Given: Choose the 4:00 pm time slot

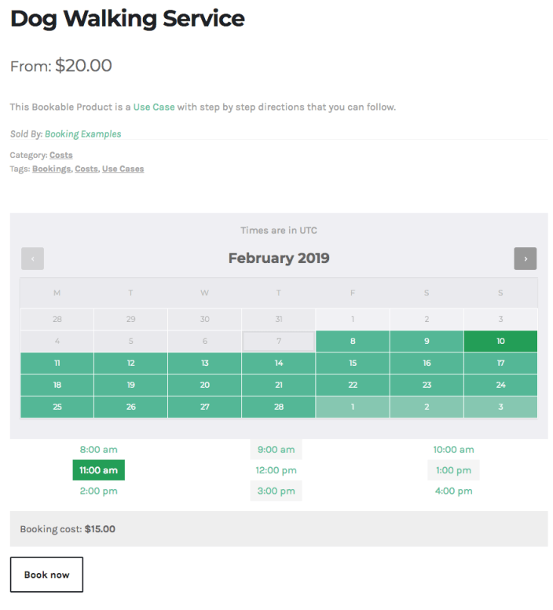Looking at the screenshot, I should (x=453, y=491).
